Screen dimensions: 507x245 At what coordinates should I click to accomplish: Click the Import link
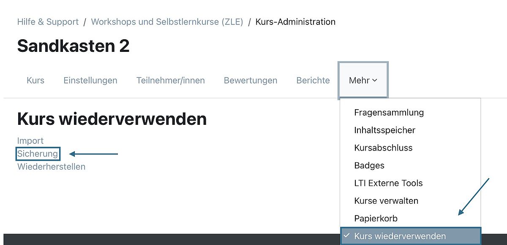pos(30,141)
